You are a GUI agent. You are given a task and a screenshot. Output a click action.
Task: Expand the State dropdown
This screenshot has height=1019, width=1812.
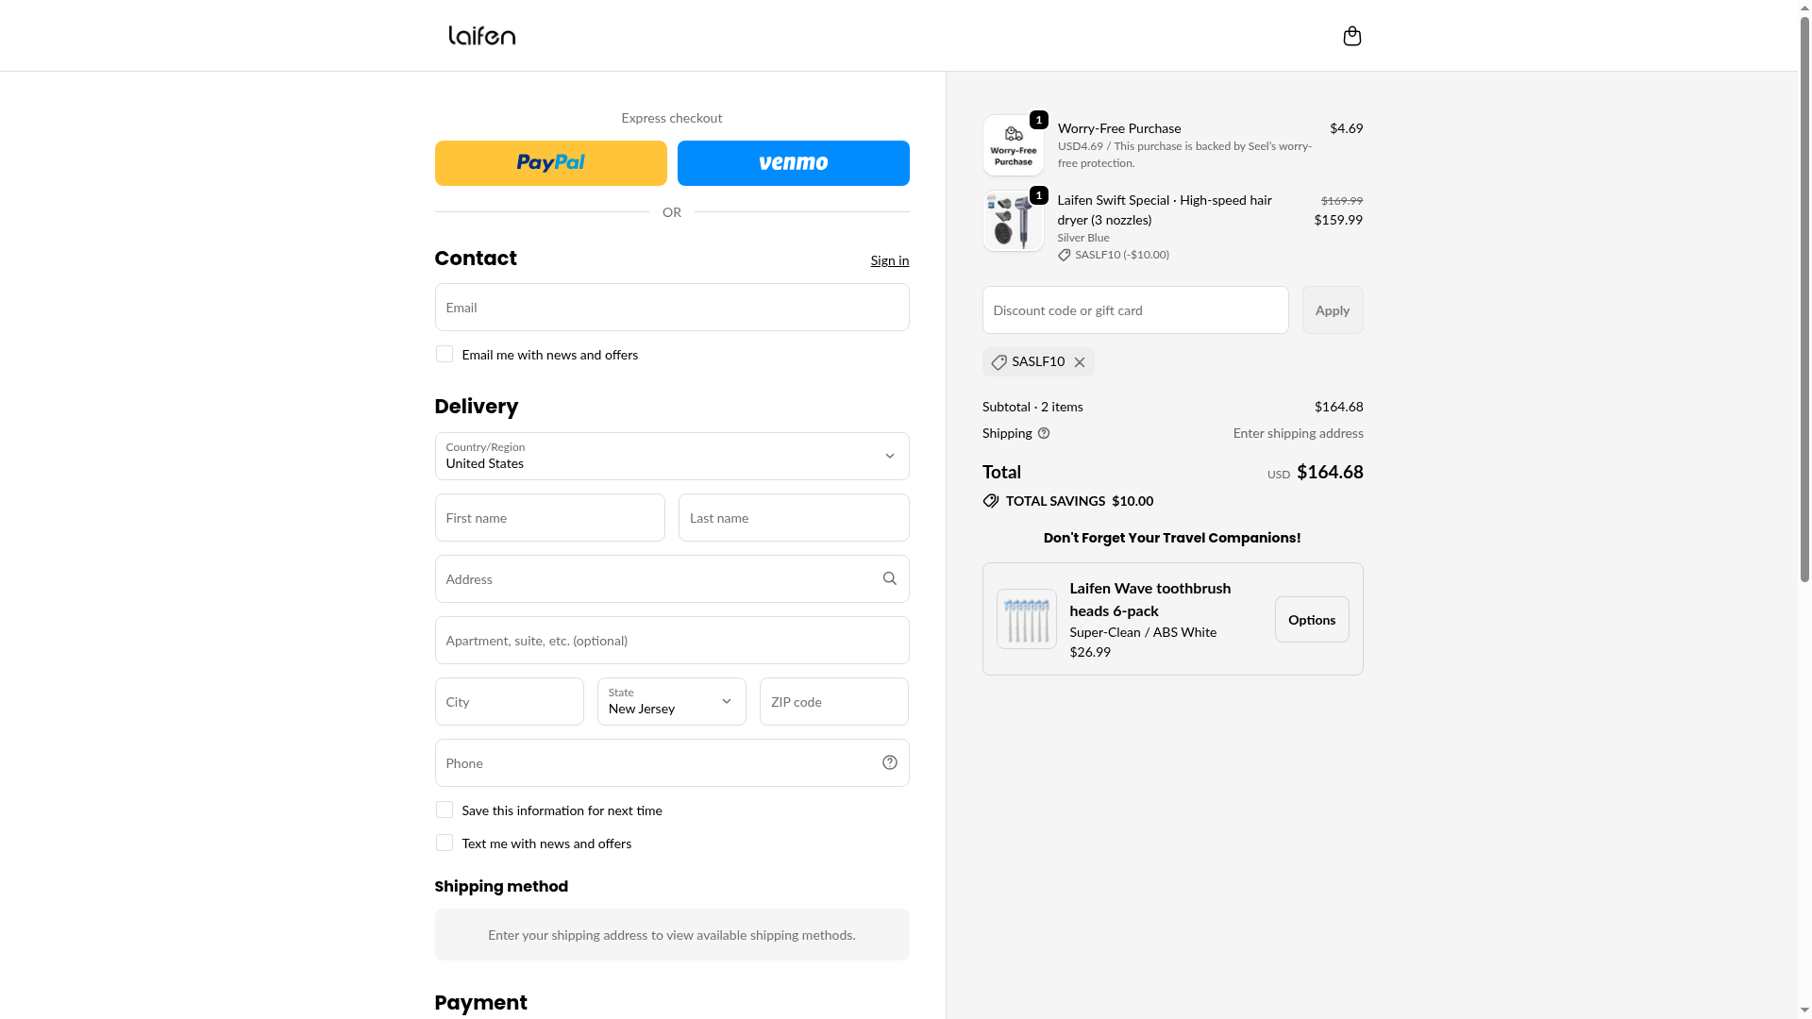tap(671, 701)
